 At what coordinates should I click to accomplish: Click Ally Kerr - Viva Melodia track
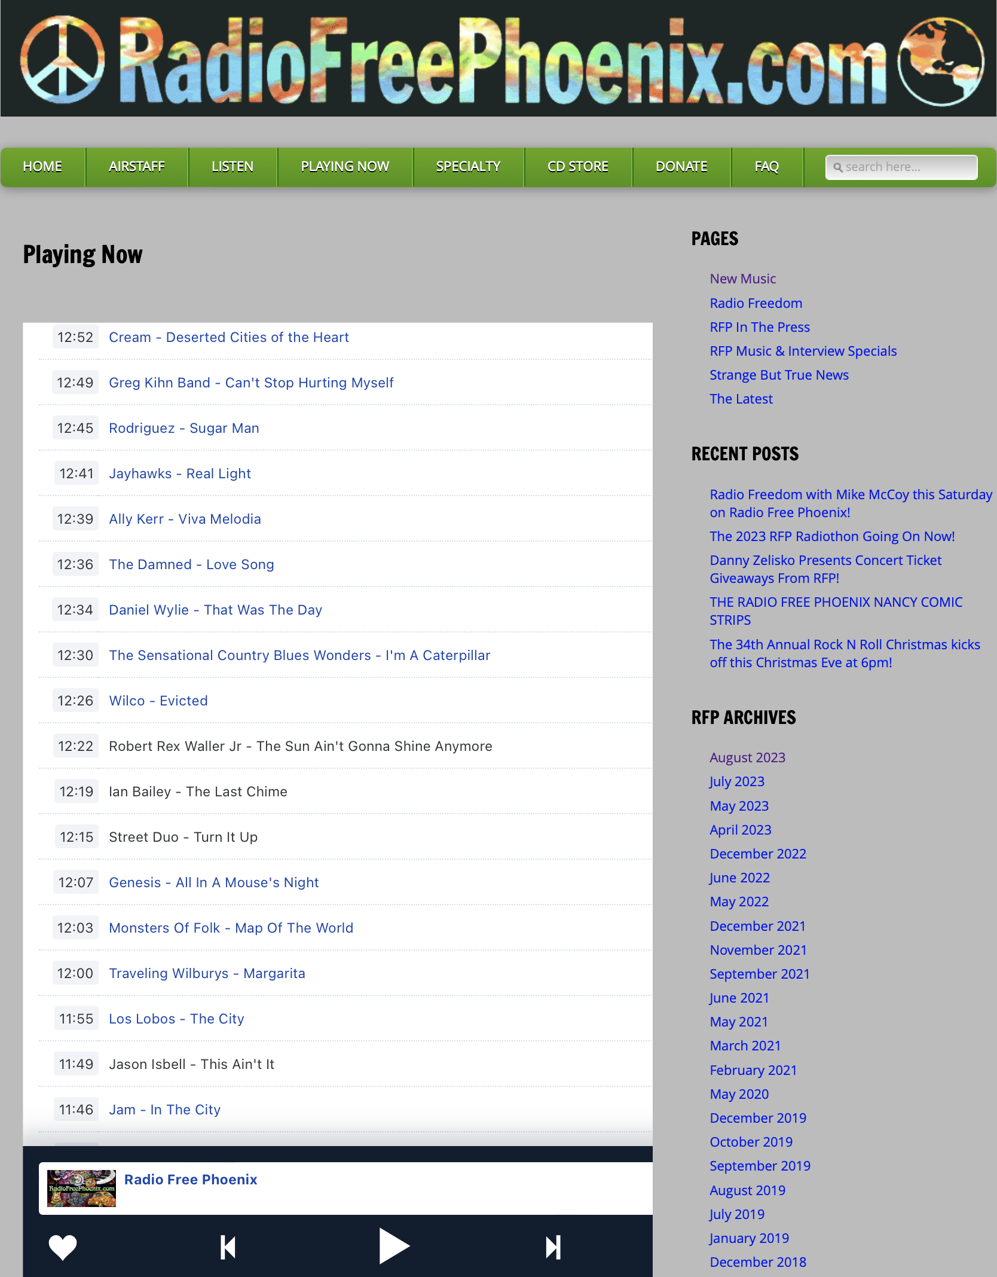click(x=185, y=519)
